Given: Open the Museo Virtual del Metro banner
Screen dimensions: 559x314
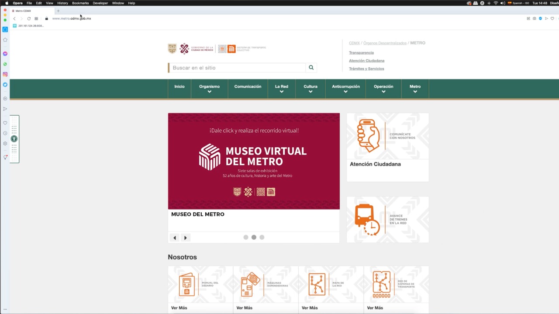Looking at the screenshot, I should [254, 161].
